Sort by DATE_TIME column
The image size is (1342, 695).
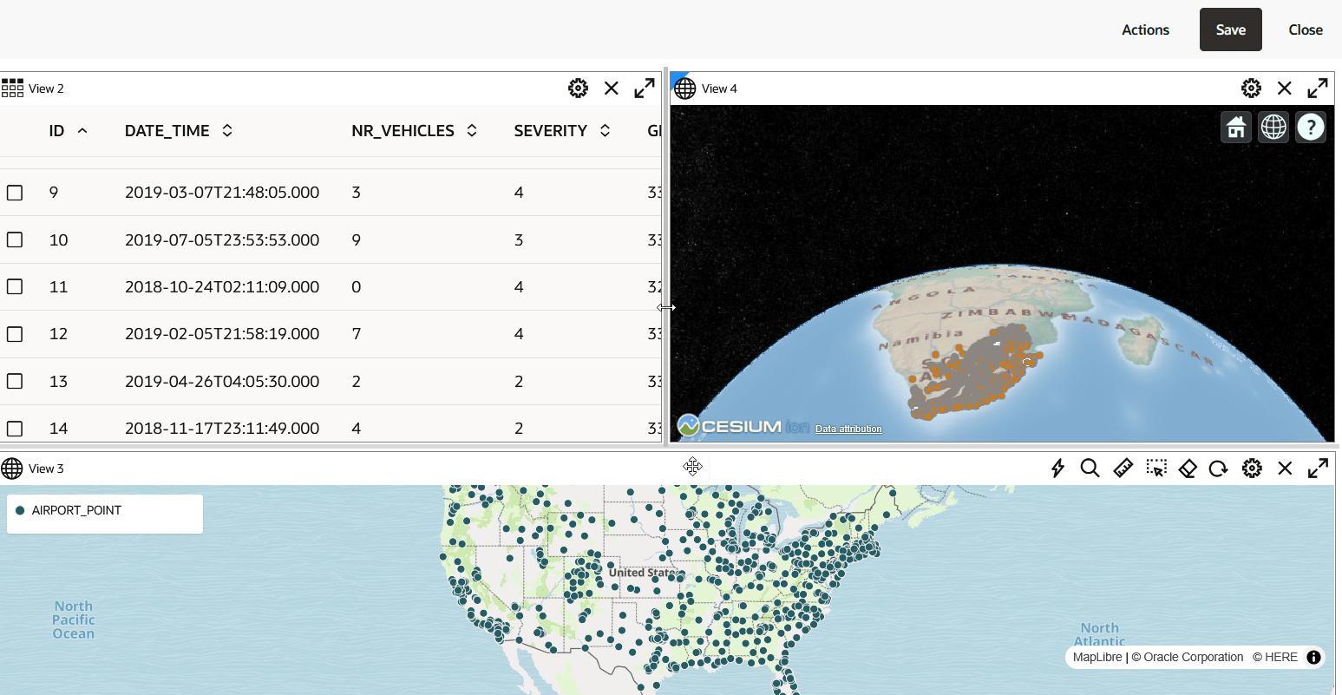[x=227, y=131]
